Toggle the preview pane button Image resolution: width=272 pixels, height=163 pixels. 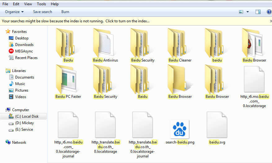[x=258, y=12]
